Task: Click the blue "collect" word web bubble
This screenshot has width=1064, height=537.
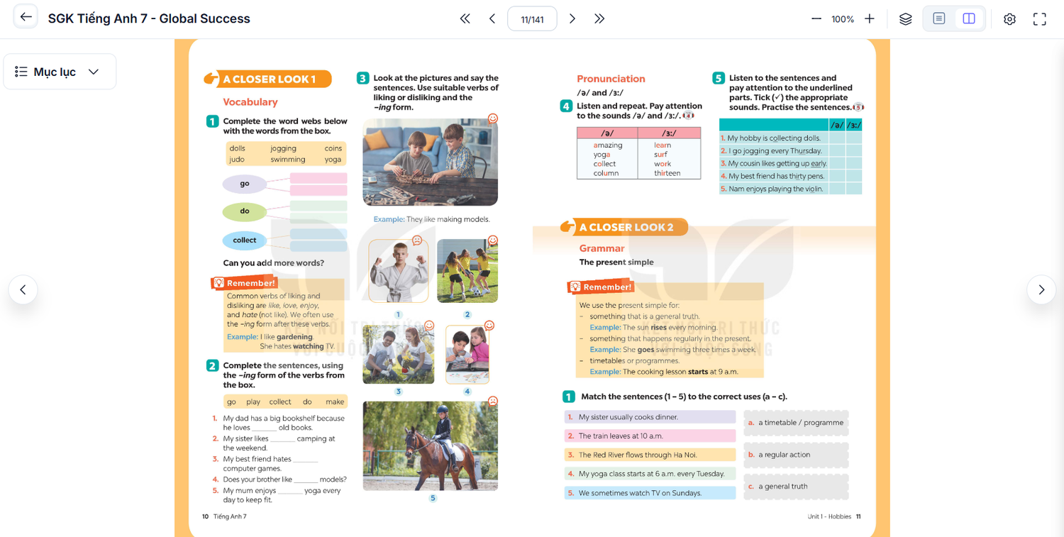Action: (x=245, y=240)
